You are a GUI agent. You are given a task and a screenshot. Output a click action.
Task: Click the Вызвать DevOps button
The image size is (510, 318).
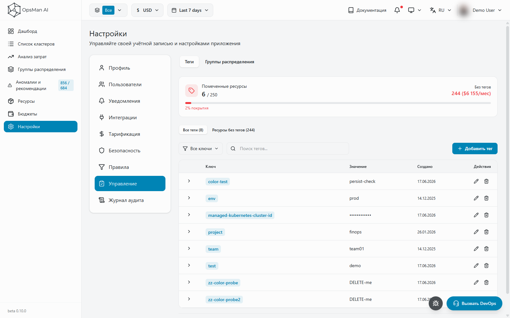pos(474,303)
